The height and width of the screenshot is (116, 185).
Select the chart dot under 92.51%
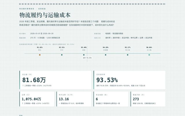[62, 55]
